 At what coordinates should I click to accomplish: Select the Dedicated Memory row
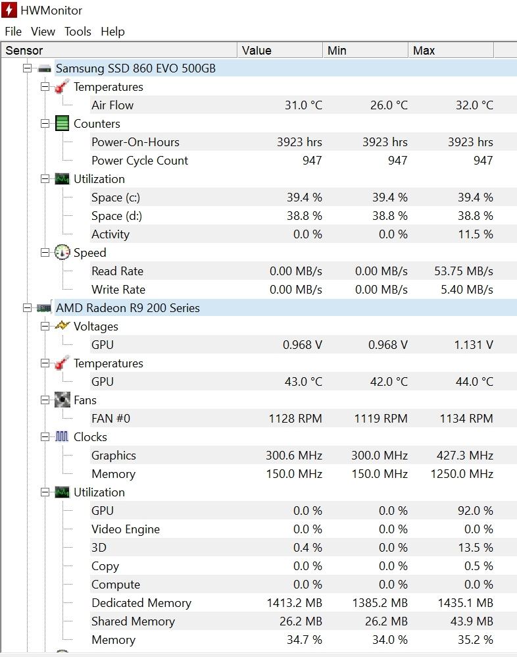141,603
